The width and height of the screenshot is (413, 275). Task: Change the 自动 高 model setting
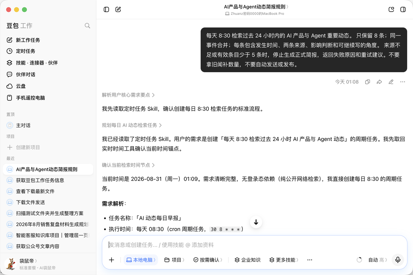click(x=378, y=260)
